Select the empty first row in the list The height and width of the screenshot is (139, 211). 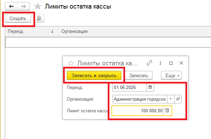pos(108,42)
